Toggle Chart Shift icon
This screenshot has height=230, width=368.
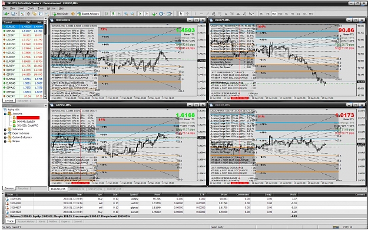(x=146, y=14)
